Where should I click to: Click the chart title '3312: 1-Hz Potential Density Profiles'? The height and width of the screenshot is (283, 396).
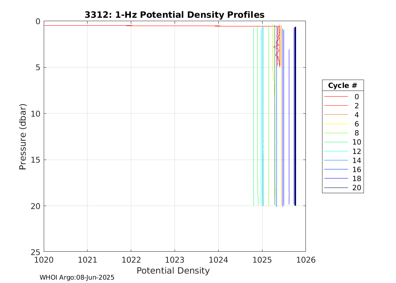click(175, 15)
